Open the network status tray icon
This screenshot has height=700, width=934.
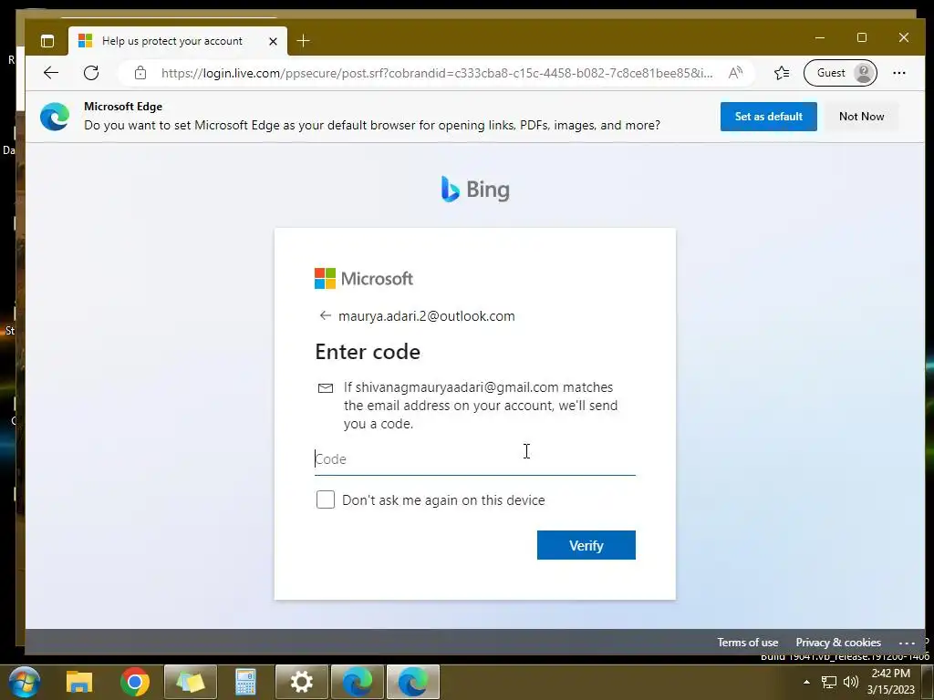pos(828,682)
